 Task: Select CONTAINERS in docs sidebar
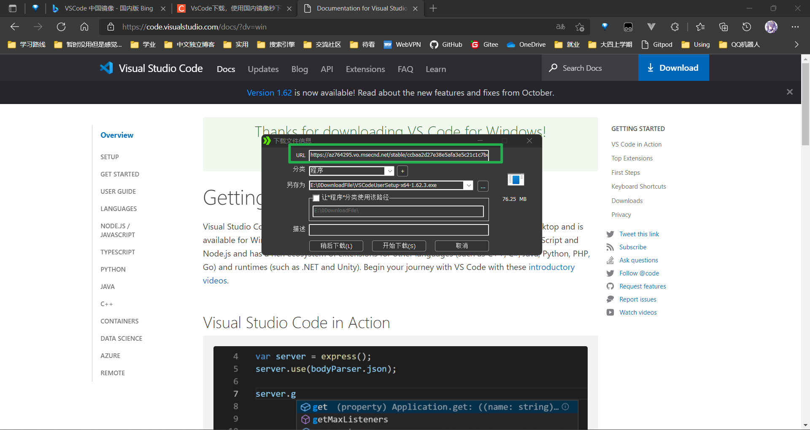119,321
